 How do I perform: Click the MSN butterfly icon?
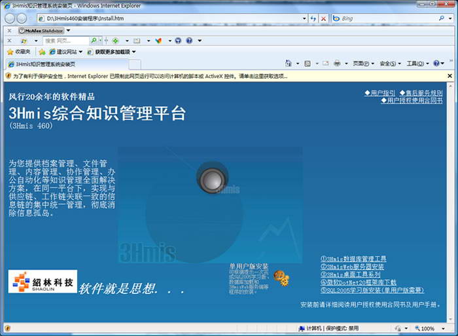pos(158,41)
